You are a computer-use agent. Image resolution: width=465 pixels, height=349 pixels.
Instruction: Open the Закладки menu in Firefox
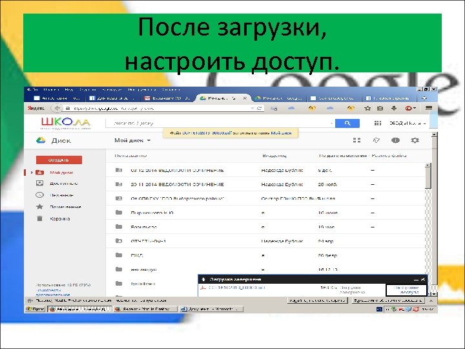coord(112,89)
